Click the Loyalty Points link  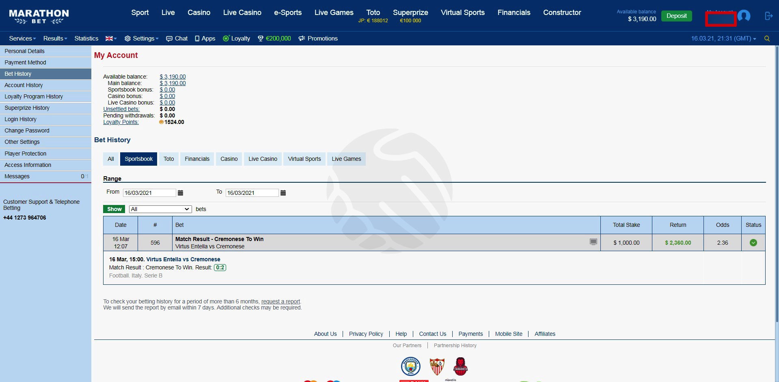[x=121, y=122]
